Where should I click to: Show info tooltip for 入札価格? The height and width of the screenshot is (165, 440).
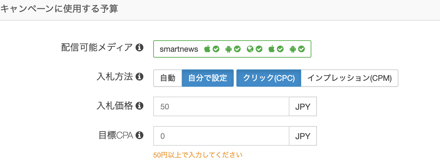pos(139,106)
